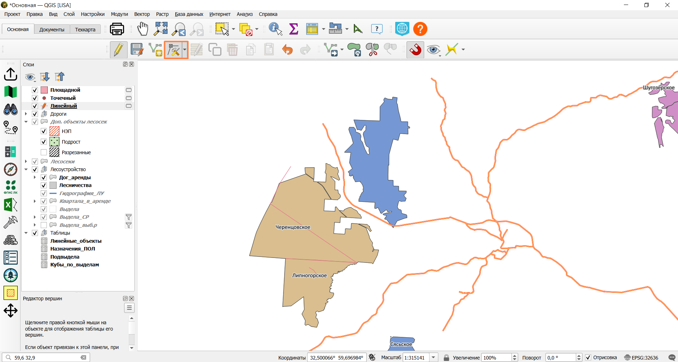Click the Zoom Full extent icon
The height and width of the screenshot is (362, 678).
[x=161, y=29]
